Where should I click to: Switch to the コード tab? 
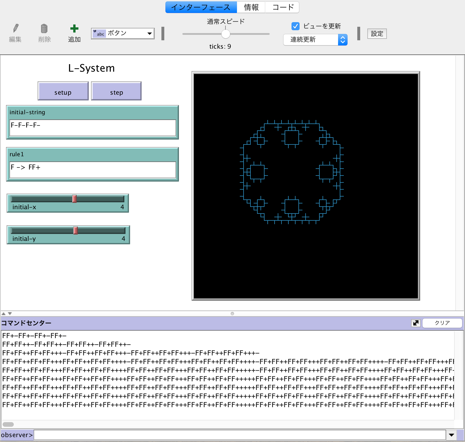283,7
